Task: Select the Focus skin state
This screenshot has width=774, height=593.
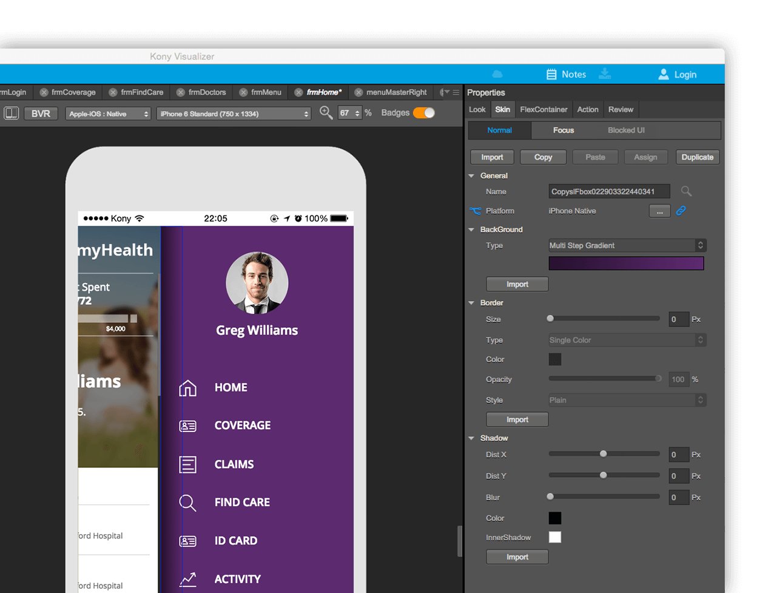Action: (563, 130)
